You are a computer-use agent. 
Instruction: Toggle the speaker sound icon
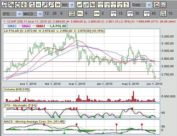click(24, 5)
